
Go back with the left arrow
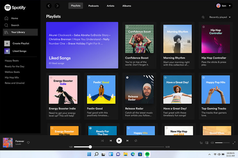click(49, 6)
